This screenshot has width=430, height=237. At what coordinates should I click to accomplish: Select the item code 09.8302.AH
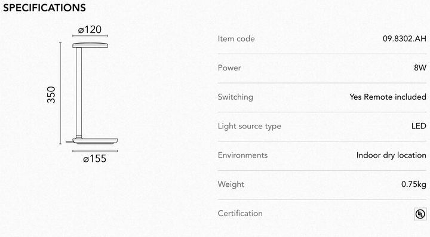[404, 39]
